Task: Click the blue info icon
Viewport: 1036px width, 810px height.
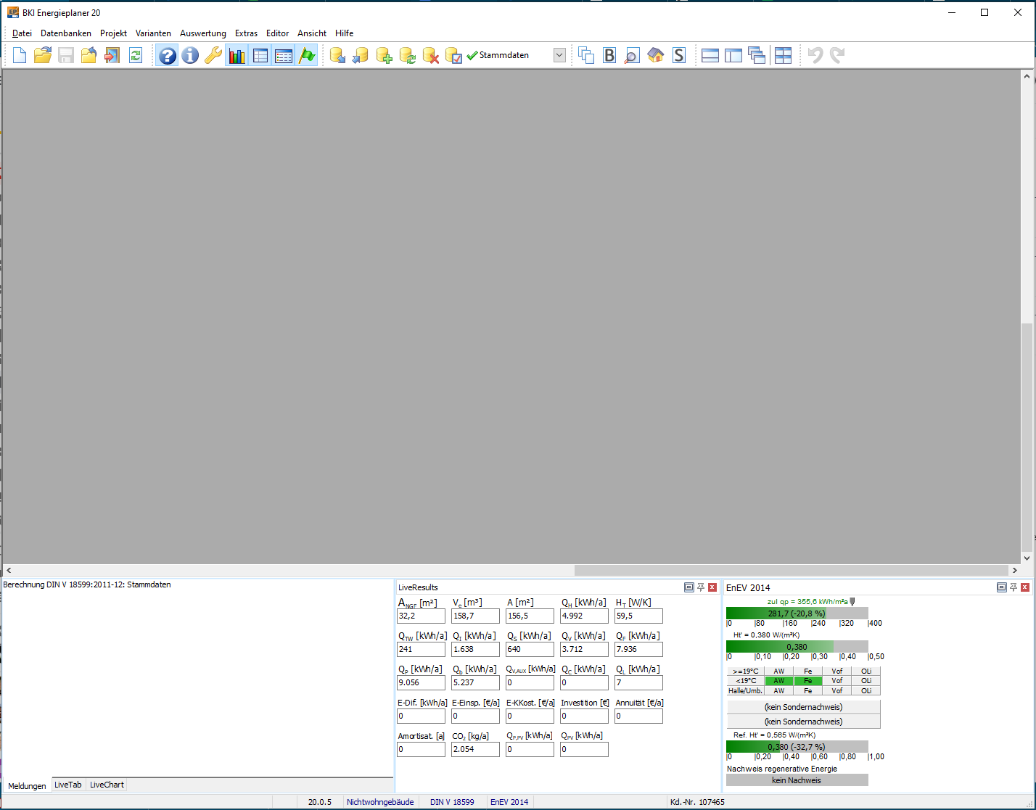Action: point(190,55)
